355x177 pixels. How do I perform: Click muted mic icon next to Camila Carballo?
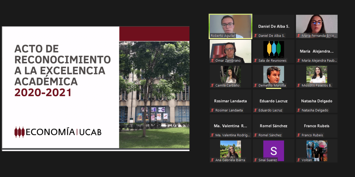click(212, 85)
